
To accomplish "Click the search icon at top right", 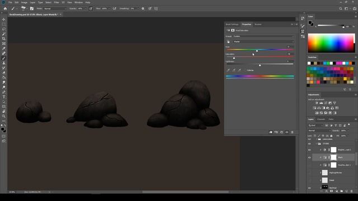I will point(341,9).
